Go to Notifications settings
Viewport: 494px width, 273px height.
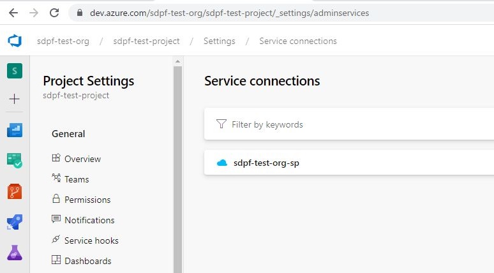coord(89,220)
